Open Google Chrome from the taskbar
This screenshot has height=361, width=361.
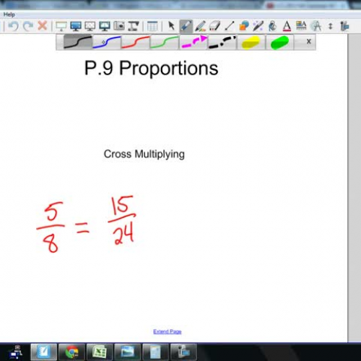point(71,352)
